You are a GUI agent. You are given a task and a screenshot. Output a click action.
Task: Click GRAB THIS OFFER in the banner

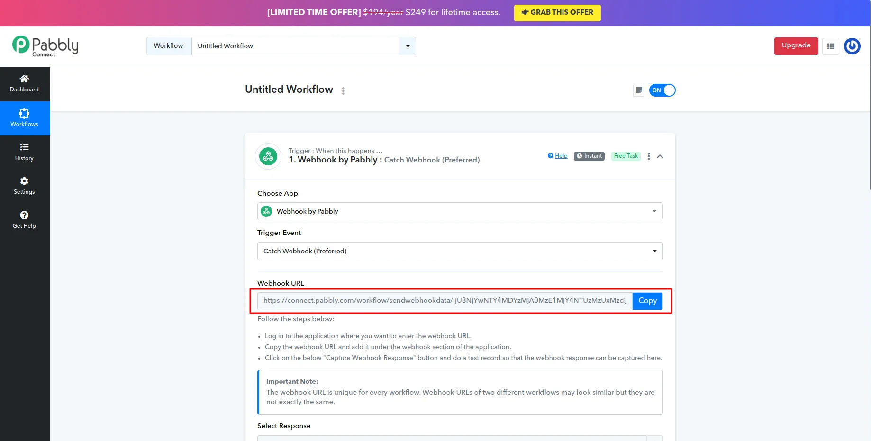(x=557, y=13)
